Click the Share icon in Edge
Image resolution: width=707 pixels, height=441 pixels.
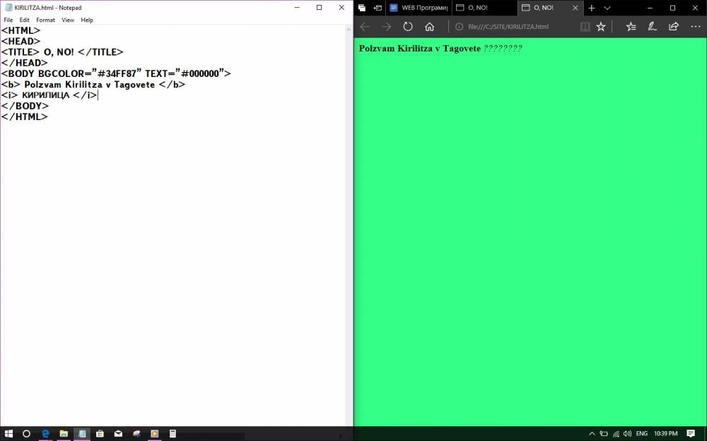[x=674, y=27]
